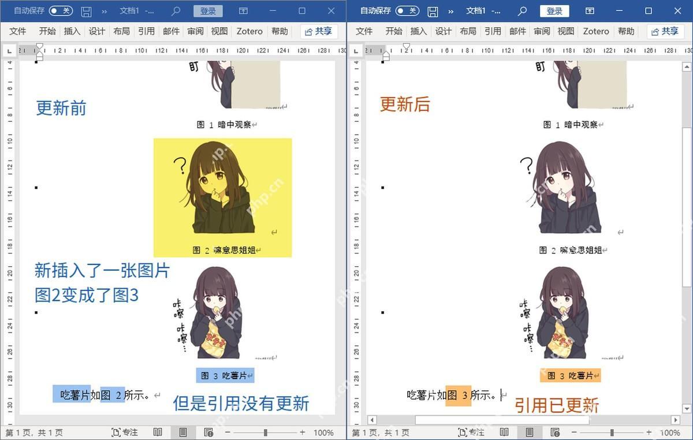
Task: Switch to 插入 tab in right window
Action: 419,31
